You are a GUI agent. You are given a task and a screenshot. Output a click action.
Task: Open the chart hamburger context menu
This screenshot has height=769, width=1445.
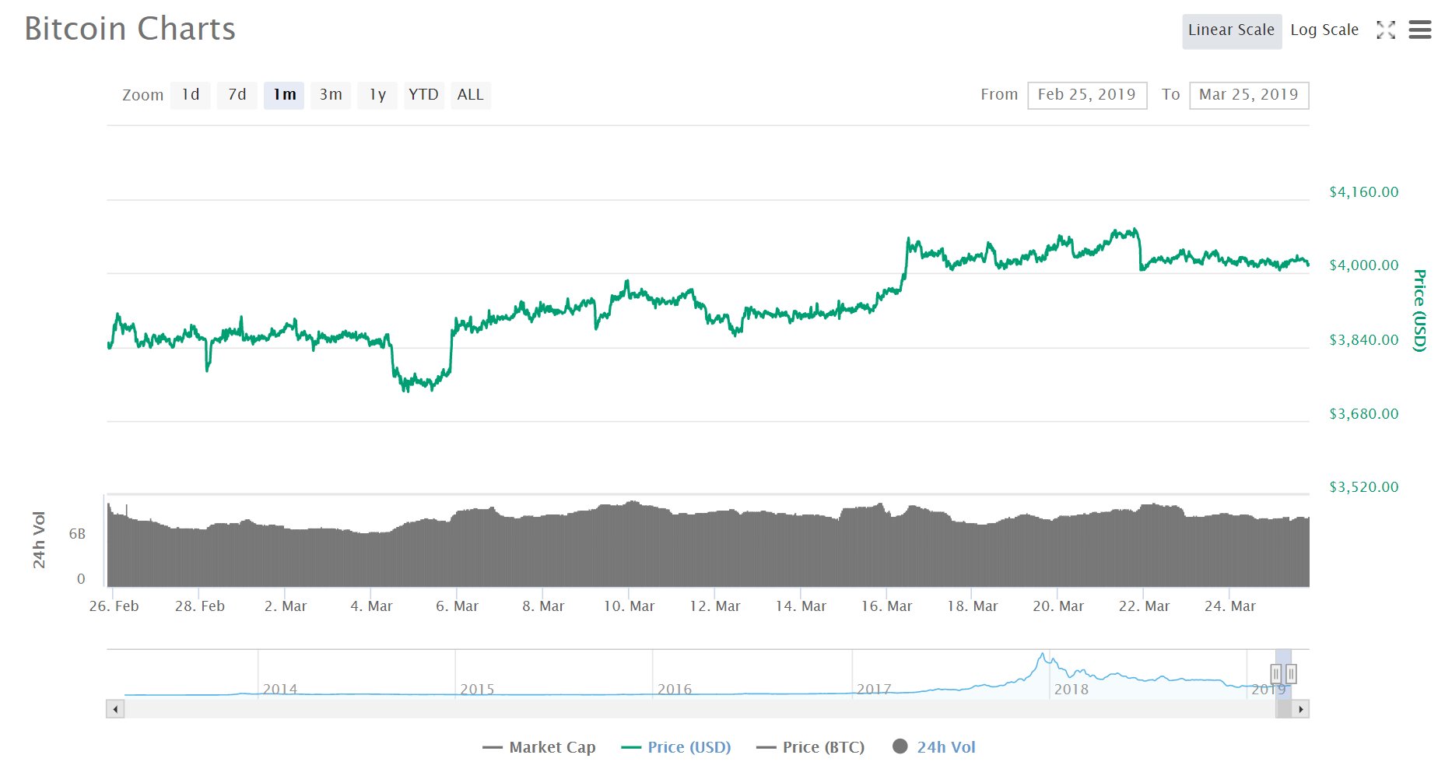coord(1420,30)
